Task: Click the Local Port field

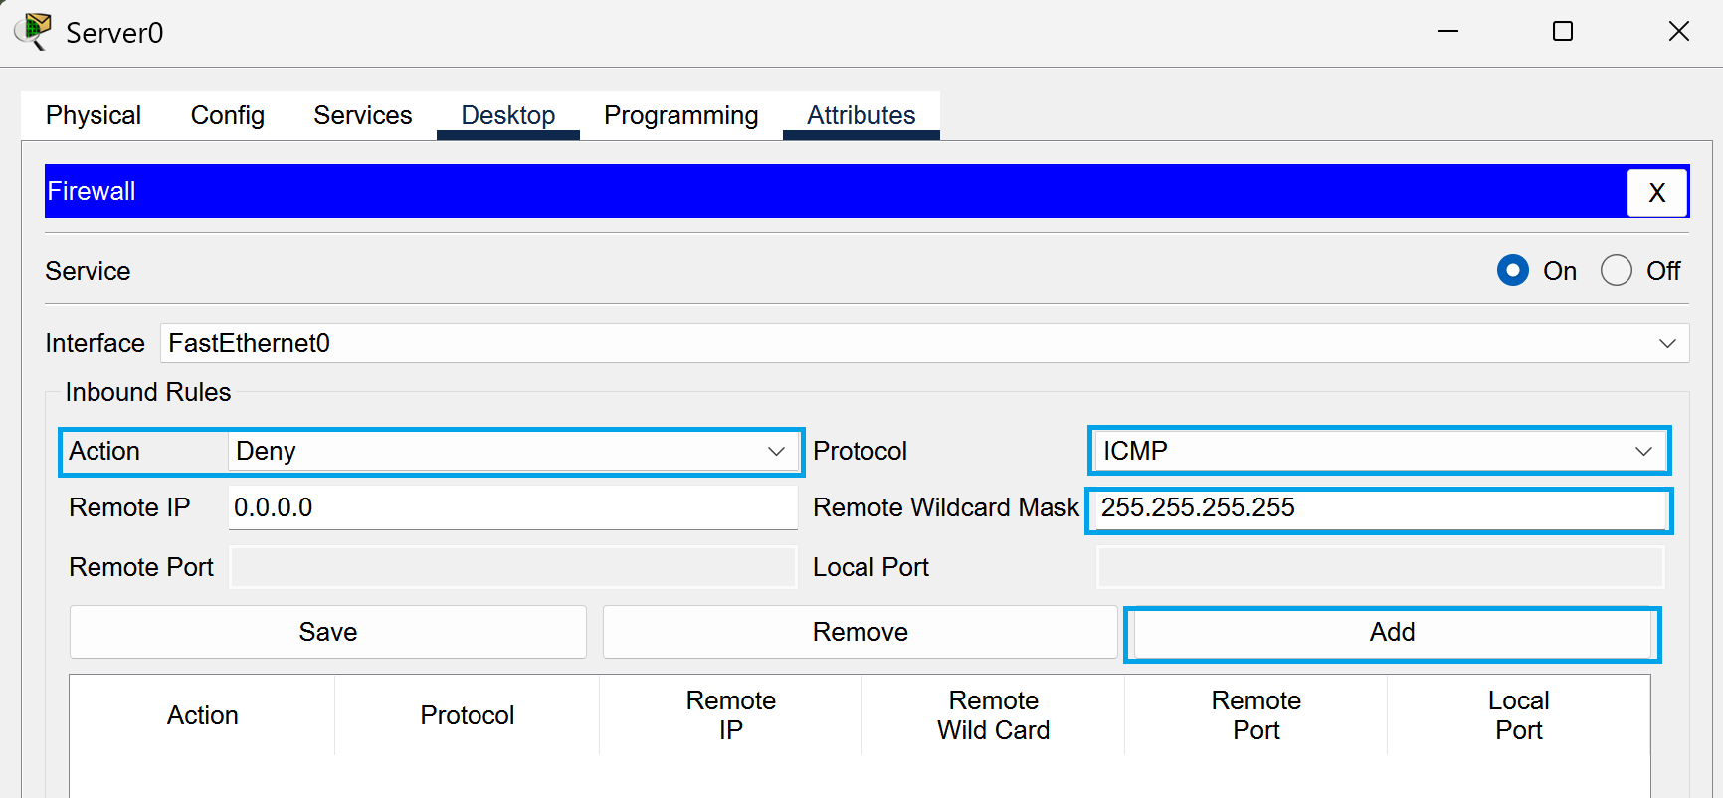Action: pos(1380,567)
